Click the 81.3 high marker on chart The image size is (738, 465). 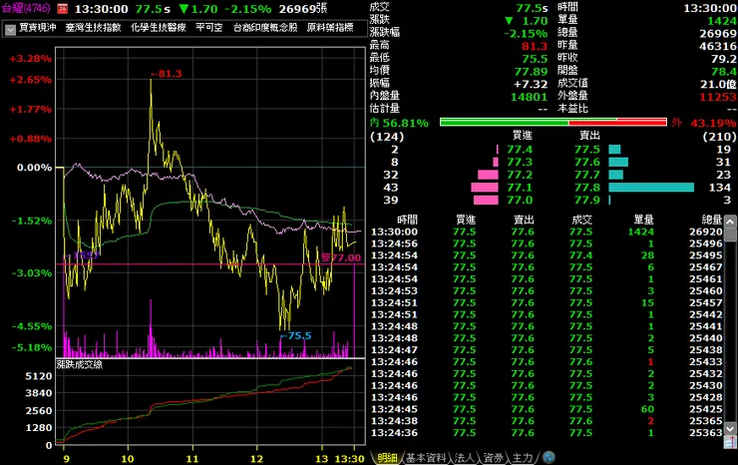coord(167,74)
